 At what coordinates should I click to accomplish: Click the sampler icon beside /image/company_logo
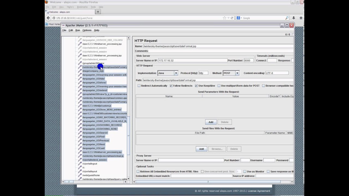[80, 71]
